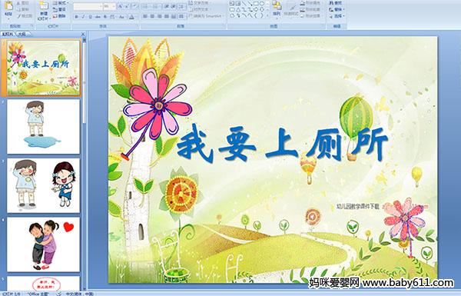461x296 pixels.
Task: Open the Change Case Aa dropdown
Action: click(x=122, y=17)
